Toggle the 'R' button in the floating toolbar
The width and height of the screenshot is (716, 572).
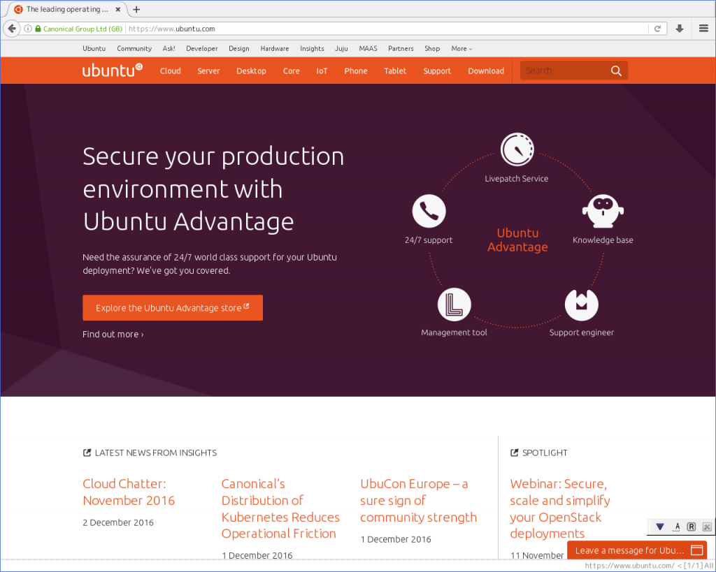[x=691, y=527]
